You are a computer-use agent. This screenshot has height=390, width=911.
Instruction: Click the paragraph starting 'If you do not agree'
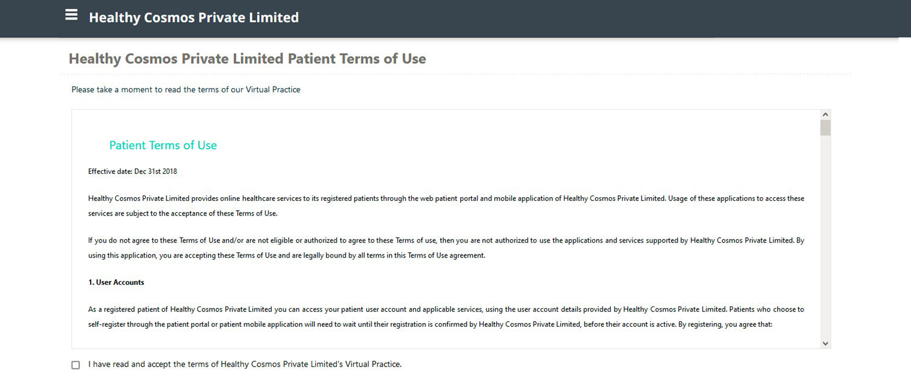point(446,248)
